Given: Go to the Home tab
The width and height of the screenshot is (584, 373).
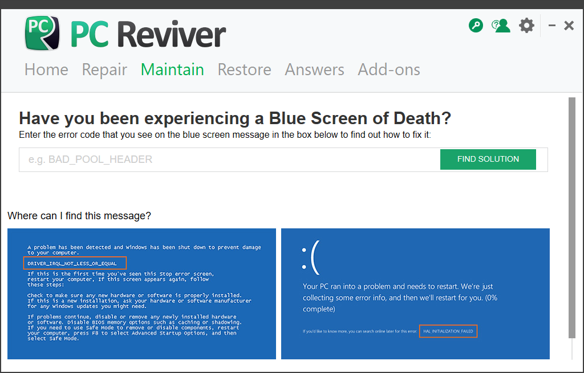Looking at the screenshot, I should [46, 69].
